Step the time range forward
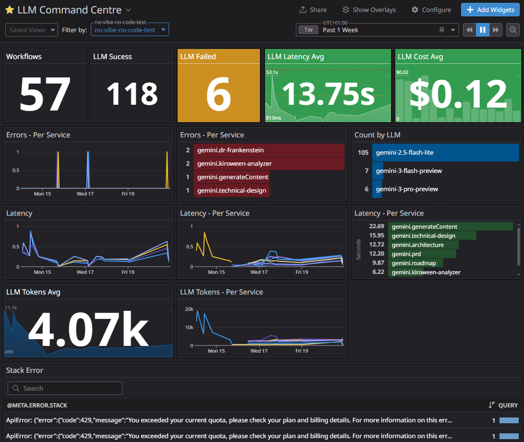 click(x=496, y=30)
